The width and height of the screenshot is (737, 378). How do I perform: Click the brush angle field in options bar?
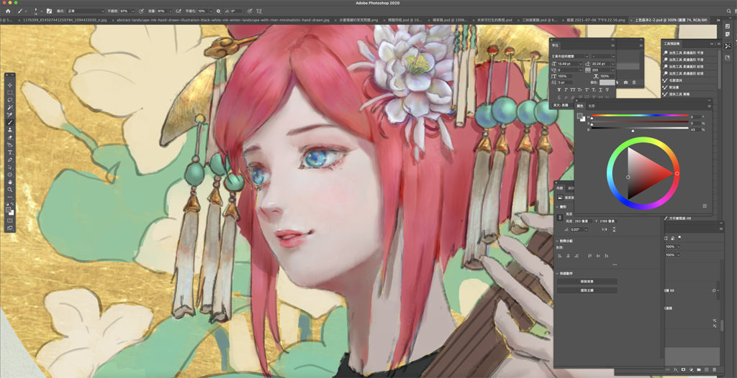(x=236, y=11)
